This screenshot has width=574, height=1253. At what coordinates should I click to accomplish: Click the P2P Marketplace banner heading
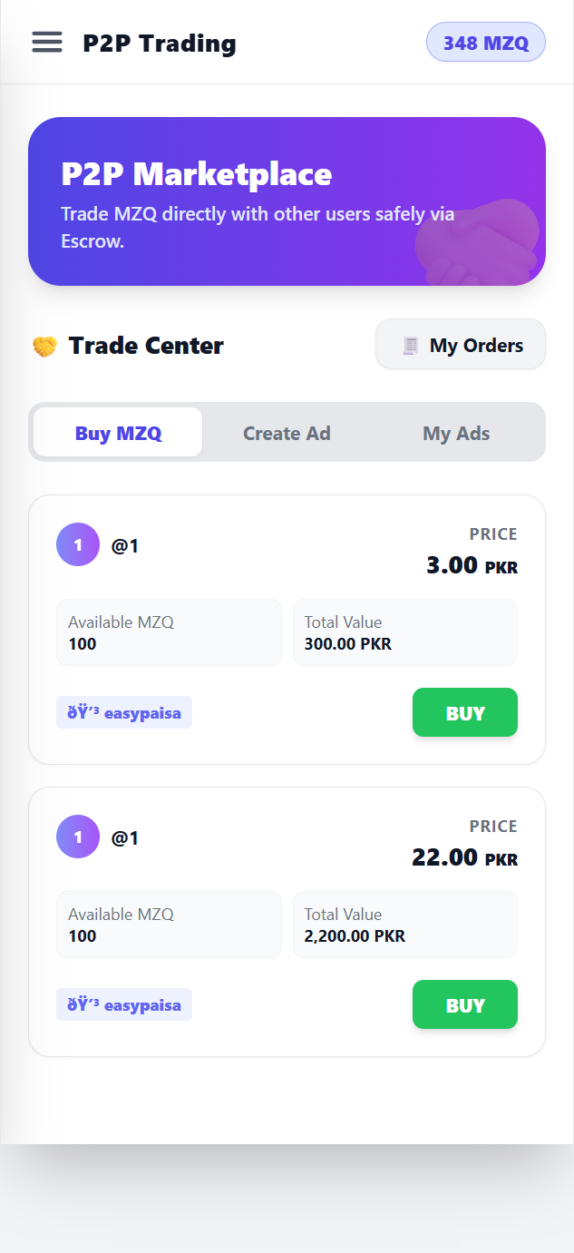click(x=196, y=174)
